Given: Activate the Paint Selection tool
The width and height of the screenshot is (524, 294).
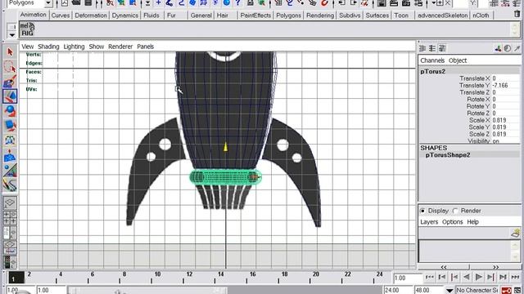Looking at the screenshot, I should 10,82.
